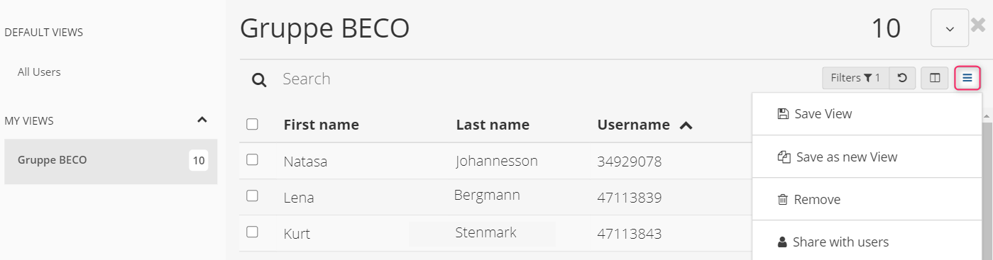Click the floppy disk Save View icon
The width and height of the screenshot is (993, 260).
click(x=783, y=114)
